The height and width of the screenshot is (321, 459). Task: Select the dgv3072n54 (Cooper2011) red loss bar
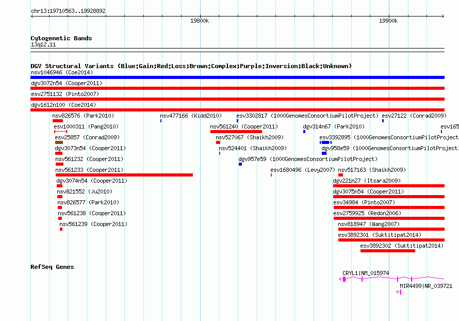point(237,88)
